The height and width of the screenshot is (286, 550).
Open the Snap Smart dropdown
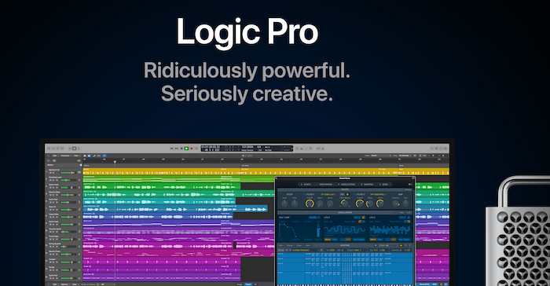[381, 156]
